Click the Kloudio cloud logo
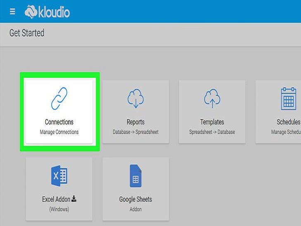301x226 pixels. 31,12
